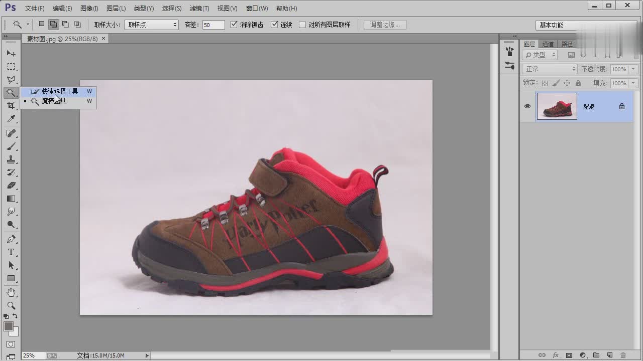Open the 滤镜(T) menu

[x=199, y=9]
